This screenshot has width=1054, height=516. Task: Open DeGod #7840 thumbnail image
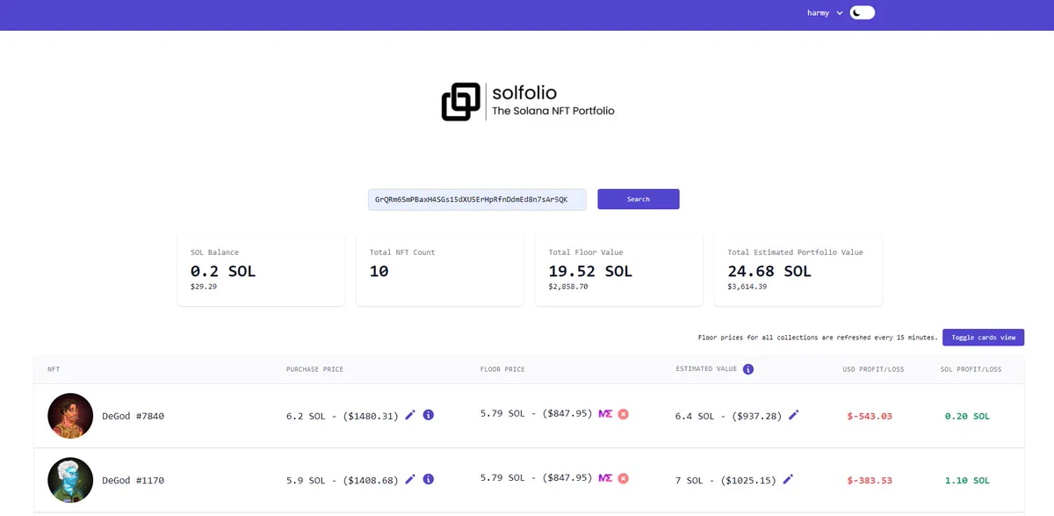tap(70, 416)
